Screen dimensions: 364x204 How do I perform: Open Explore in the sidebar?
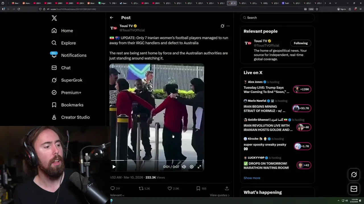(64, 43)
